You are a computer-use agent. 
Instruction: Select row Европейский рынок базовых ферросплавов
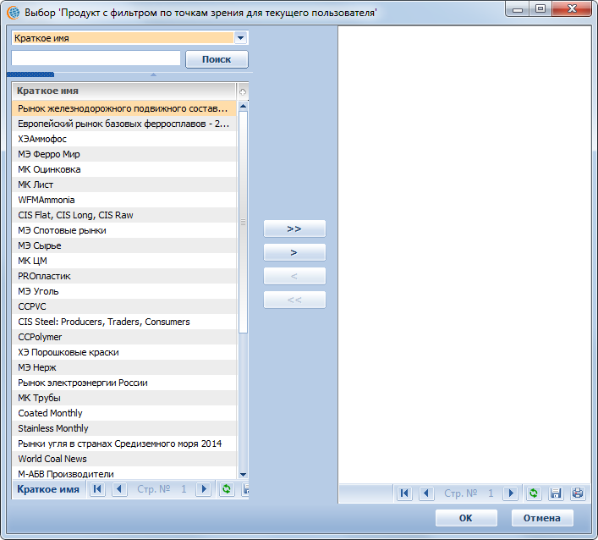124,124
